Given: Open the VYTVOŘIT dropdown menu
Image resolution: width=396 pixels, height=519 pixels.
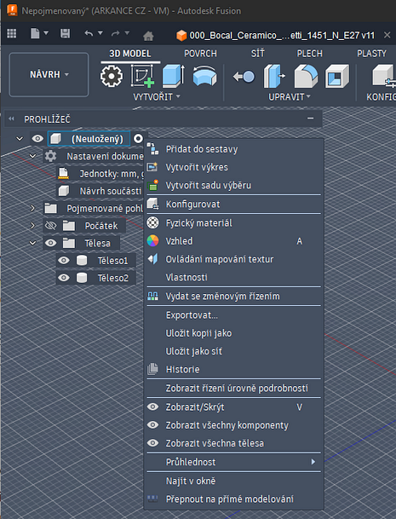Looking at the screenshot, I should pos(157,96).
